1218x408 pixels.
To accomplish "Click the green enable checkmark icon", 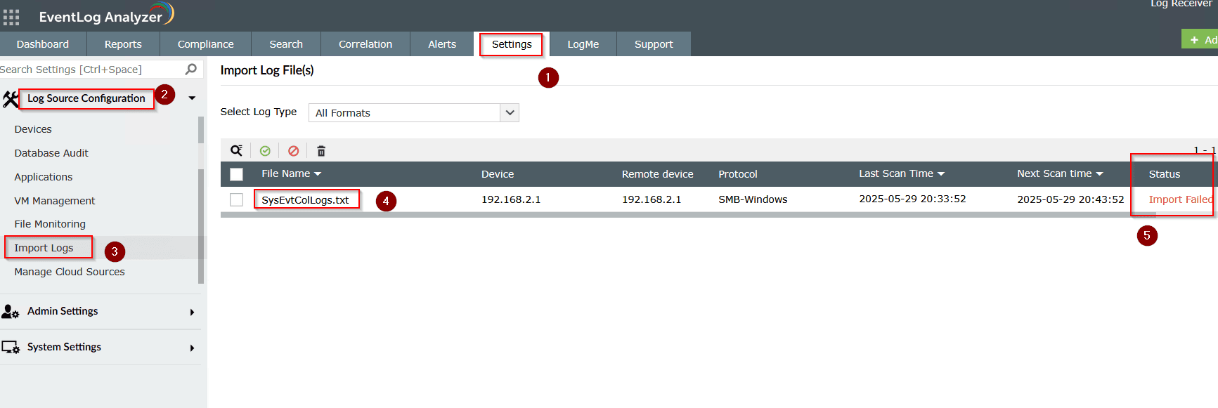I will point(265,151).
